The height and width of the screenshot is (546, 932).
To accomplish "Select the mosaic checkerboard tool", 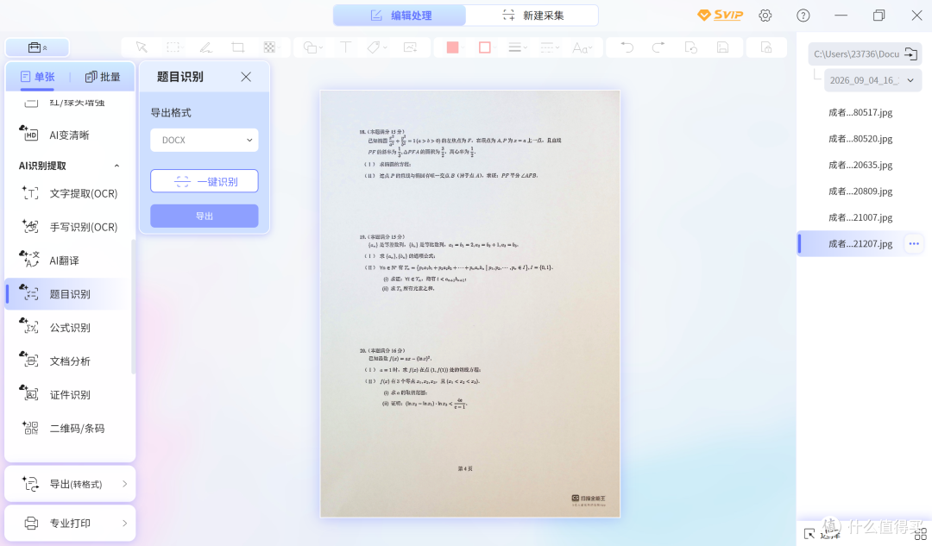I will 270,47.
